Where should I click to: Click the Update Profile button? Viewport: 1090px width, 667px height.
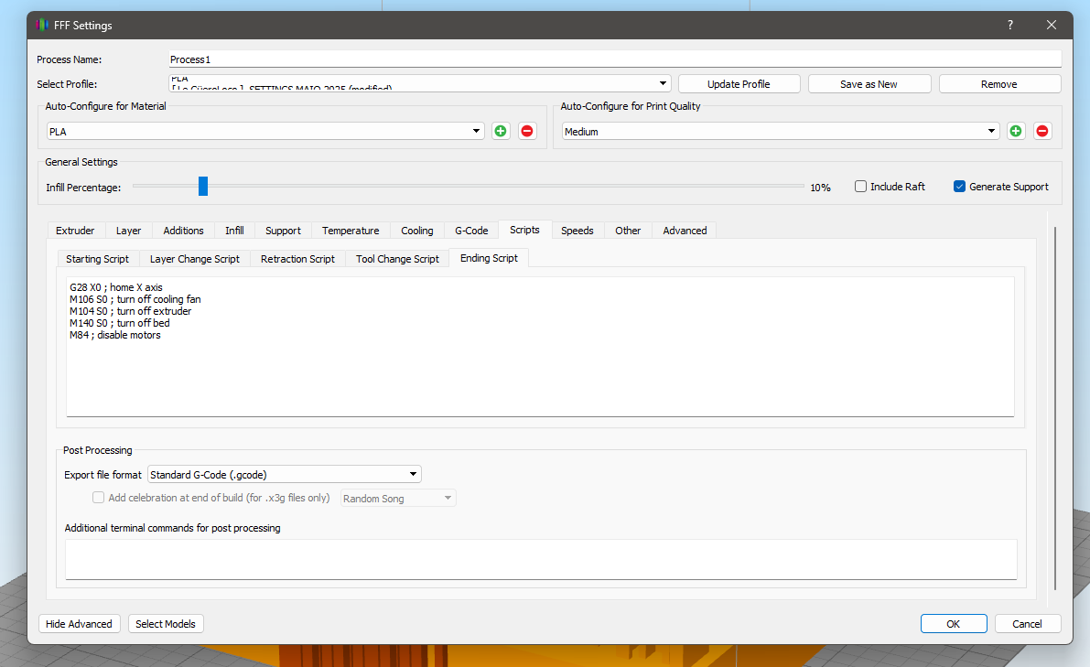click(x=739, y=84)
